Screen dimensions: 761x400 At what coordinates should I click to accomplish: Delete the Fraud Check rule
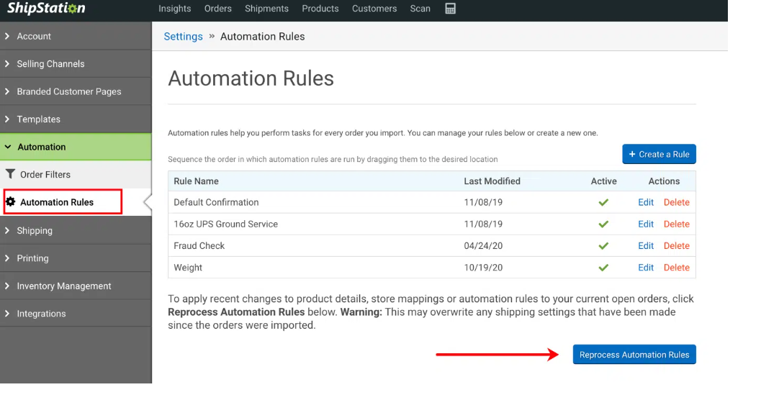click(x=677, y=246)
